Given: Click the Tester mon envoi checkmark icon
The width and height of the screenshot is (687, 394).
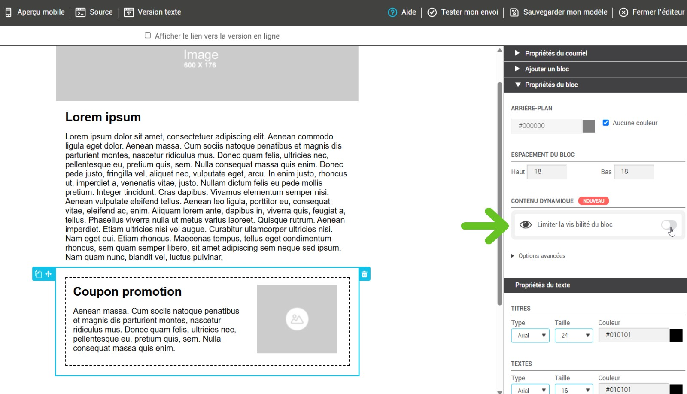Looking at the screenshot, I should tap(432, 12).
